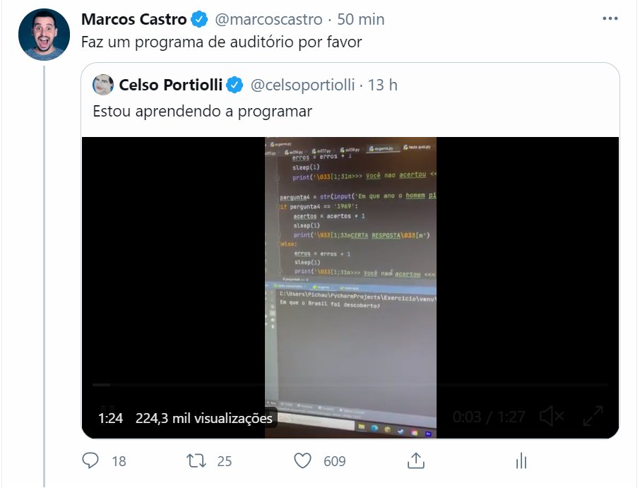Like the tweet with the heart icon
The image size is (640, 488).
302,460
